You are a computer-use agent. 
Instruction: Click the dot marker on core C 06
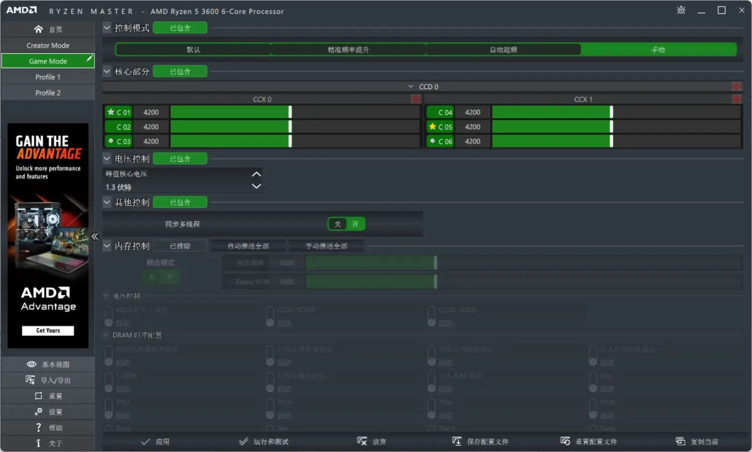tap(433, 141)
